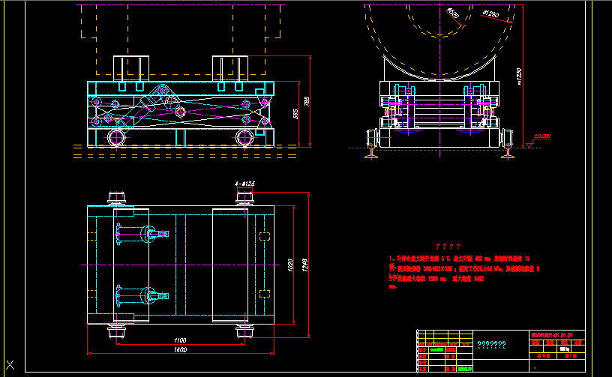
Task: Select the 785 height dimension text
Action: pos(307,101)
